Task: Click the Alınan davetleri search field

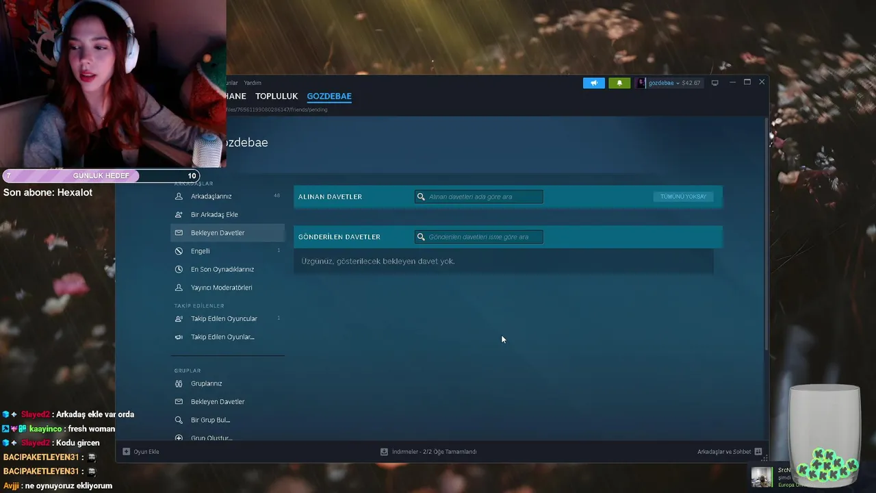Action: (x=478, y=197)
